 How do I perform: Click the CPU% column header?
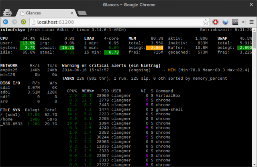pos(72,91)
